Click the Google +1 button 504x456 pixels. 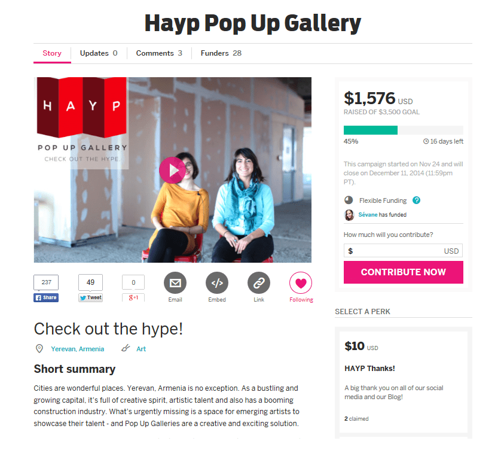pos(133,297)
